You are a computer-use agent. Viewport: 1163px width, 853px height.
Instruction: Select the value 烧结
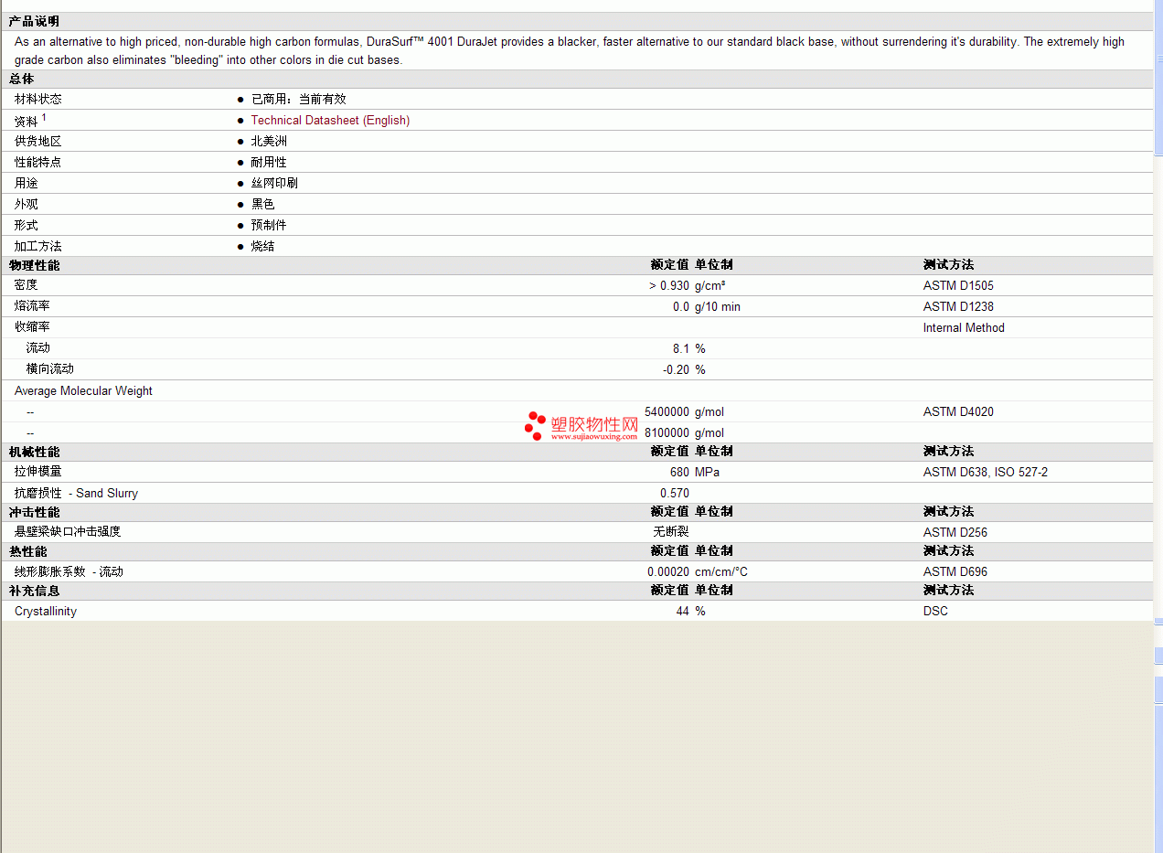pos(262,246)
